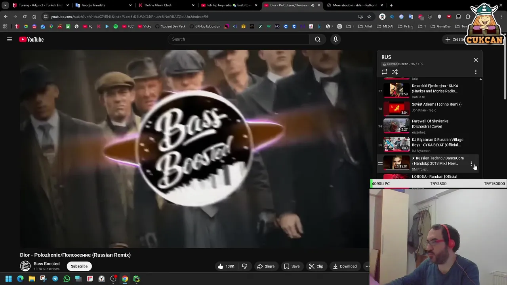
Task: Go to browser home page
Action: (34, 17)
